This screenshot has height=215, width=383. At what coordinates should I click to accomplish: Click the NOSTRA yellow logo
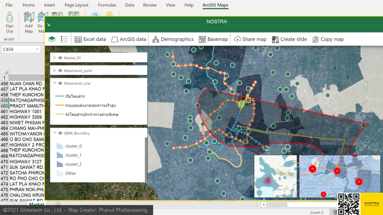point(371,204)
